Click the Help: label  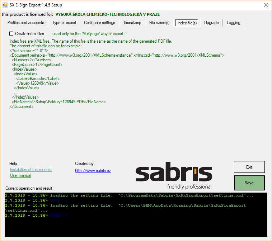coord(14,164)
